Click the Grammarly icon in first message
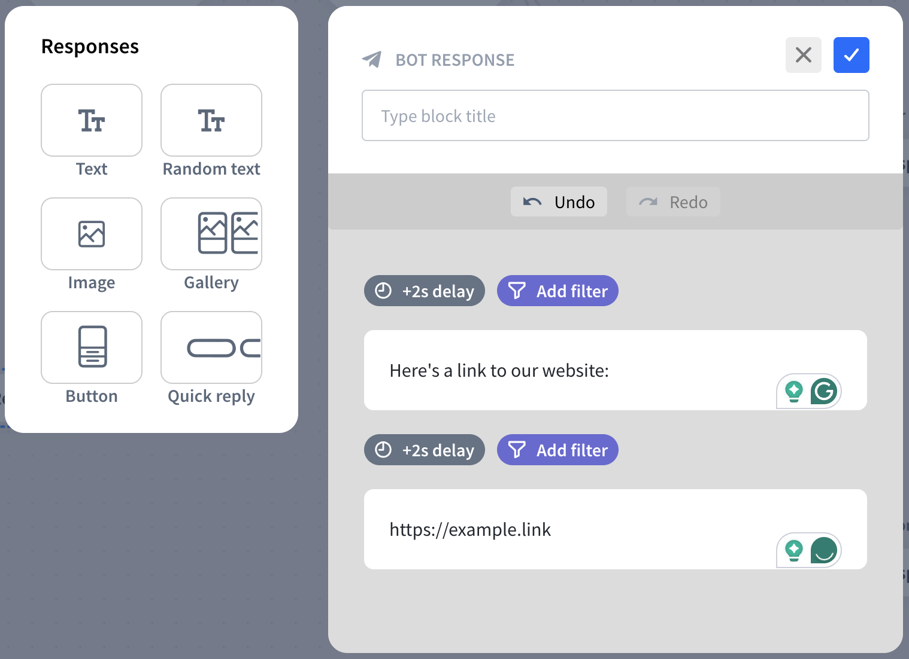 (824, 392)
